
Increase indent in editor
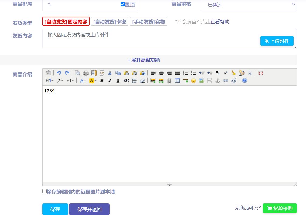pos(201,73)
